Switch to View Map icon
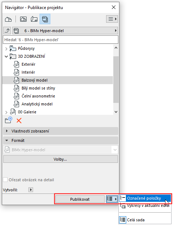The width and height of the screenshot is (173, 226). tap(23, 19)
